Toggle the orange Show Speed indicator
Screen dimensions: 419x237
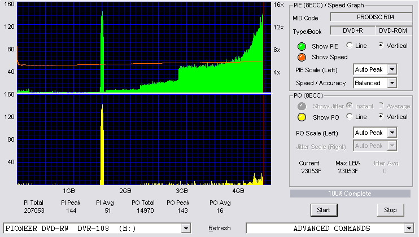302,57
